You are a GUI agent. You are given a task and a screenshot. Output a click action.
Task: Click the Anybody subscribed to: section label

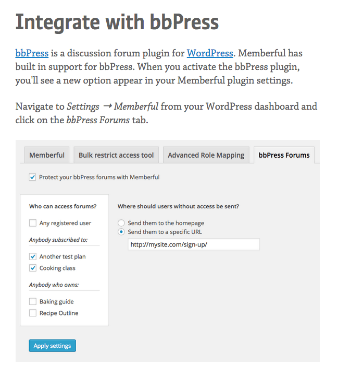[x=58, y=240]
